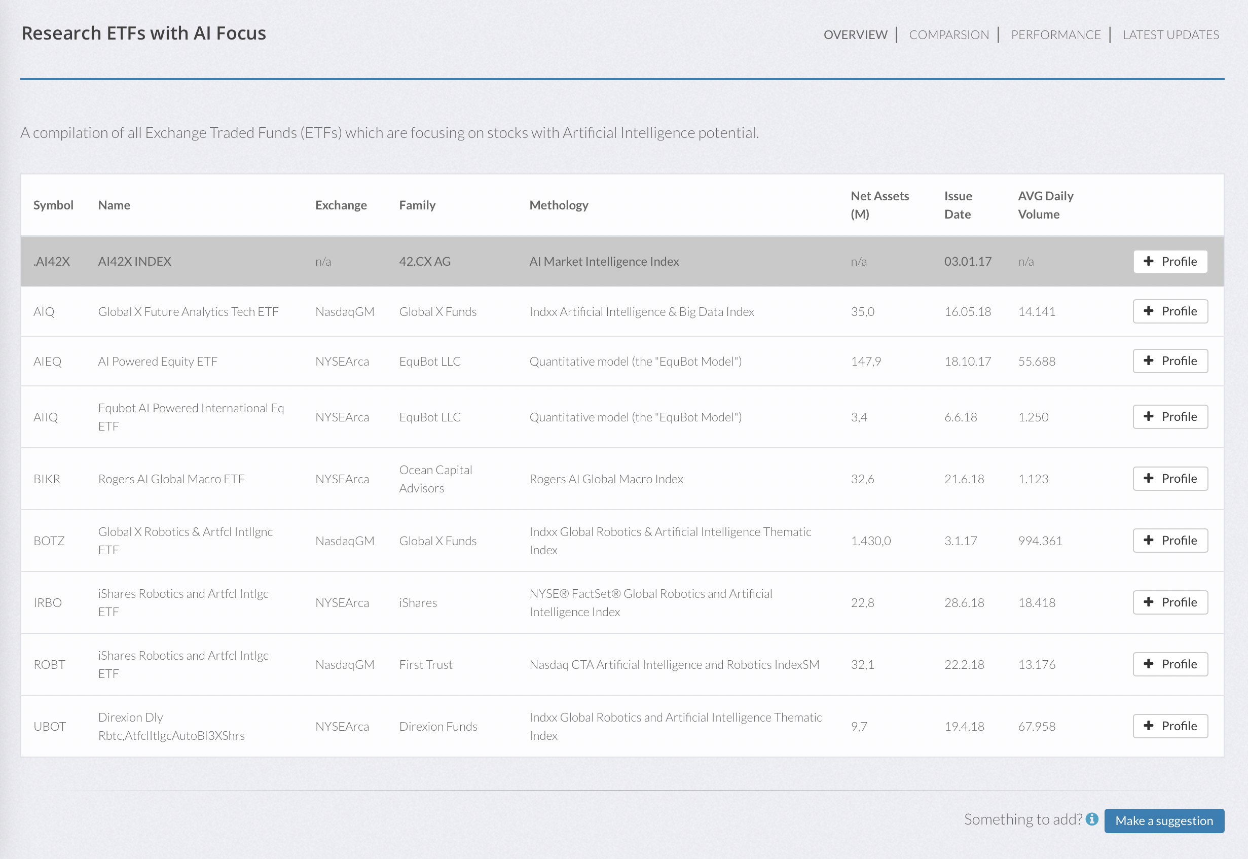Click plus icon in BIKR Profile button
The height and width of the screenshot is (859, 1248).
pos(1149,478)
